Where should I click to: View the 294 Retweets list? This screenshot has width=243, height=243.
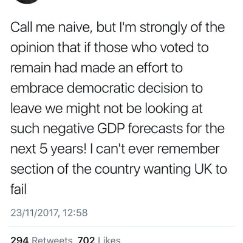[41, 240]
